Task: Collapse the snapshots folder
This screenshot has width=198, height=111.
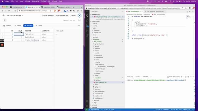Action: tap(98, 78)
